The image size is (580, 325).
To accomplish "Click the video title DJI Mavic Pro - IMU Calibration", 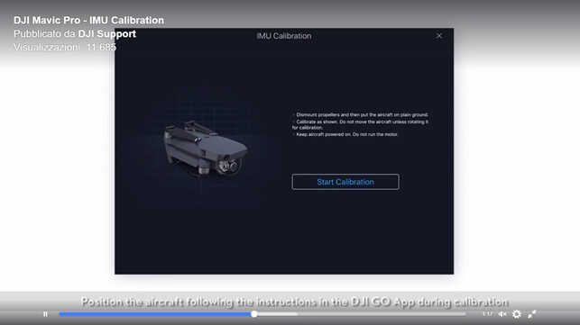I will (88, 21).
